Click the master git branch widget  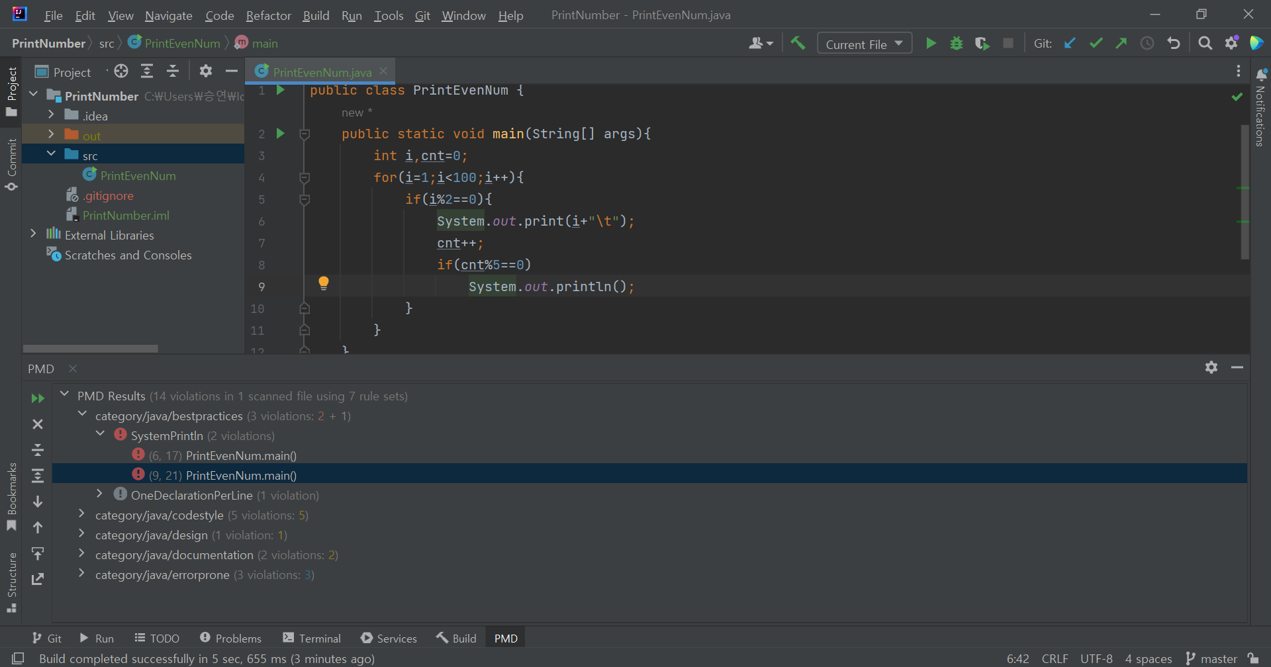point(1211,658)
